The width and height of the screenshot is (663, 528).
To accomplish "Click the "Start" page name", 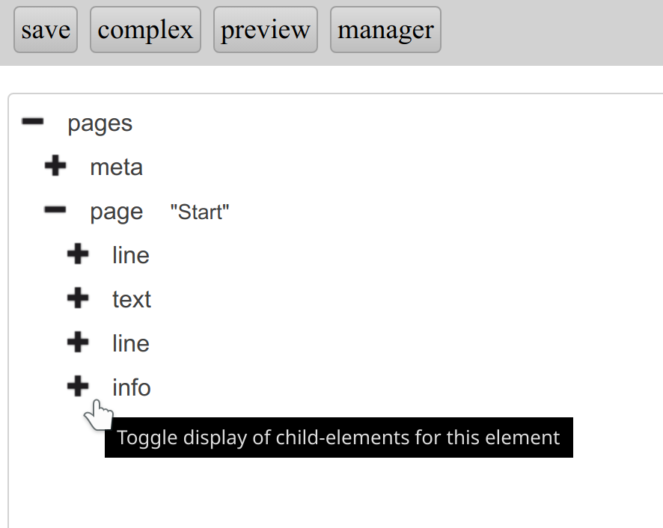I will coord(199,212).
